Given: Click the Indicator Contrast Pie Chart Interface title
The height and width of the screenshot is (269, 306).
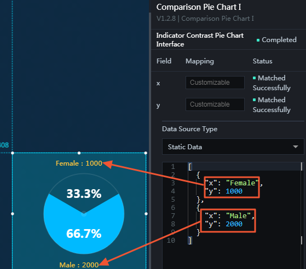Looking at the screenshot, I should coord(200,40).
